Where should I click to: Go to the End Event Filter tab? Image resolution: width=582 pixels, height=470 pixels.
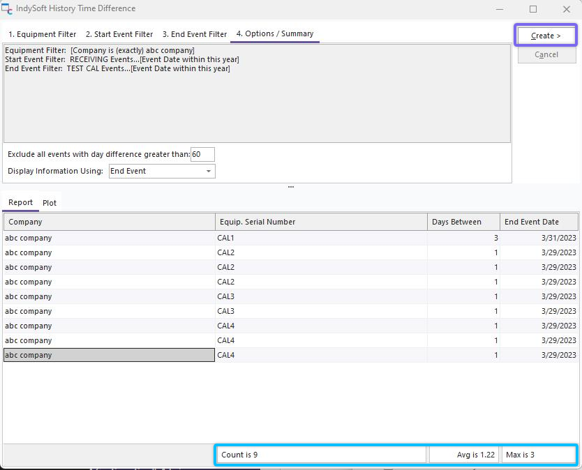(x=195, y=34)
